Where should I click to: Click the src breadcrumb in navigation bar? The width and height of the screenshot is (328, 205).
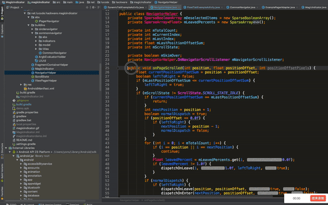pyautogui.click(x=56, y=2)
